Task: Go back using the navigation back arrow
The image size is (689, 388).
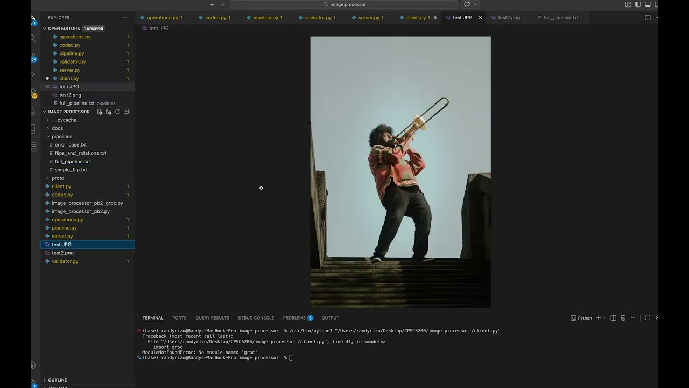Action: point(213,4)
